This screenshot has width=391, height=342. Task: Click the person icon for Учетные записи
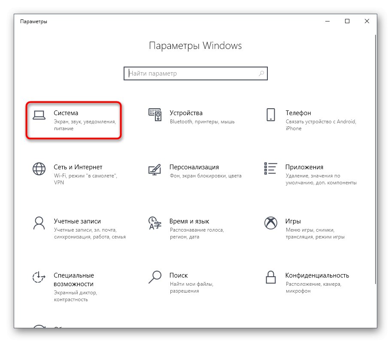(39, 223)
